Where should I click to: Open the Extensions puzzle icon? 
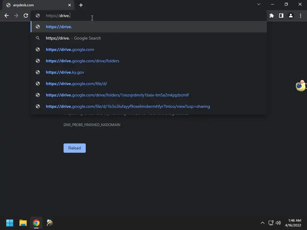click(271, 16)
